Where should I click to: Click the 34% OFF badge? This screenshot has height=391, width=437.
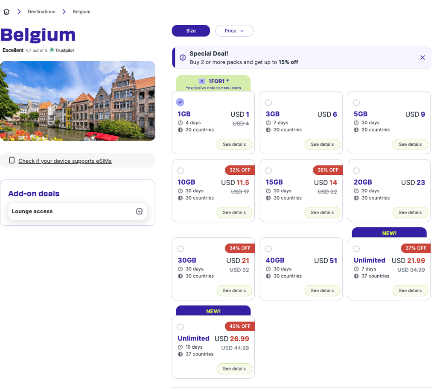tap(240, 248)
